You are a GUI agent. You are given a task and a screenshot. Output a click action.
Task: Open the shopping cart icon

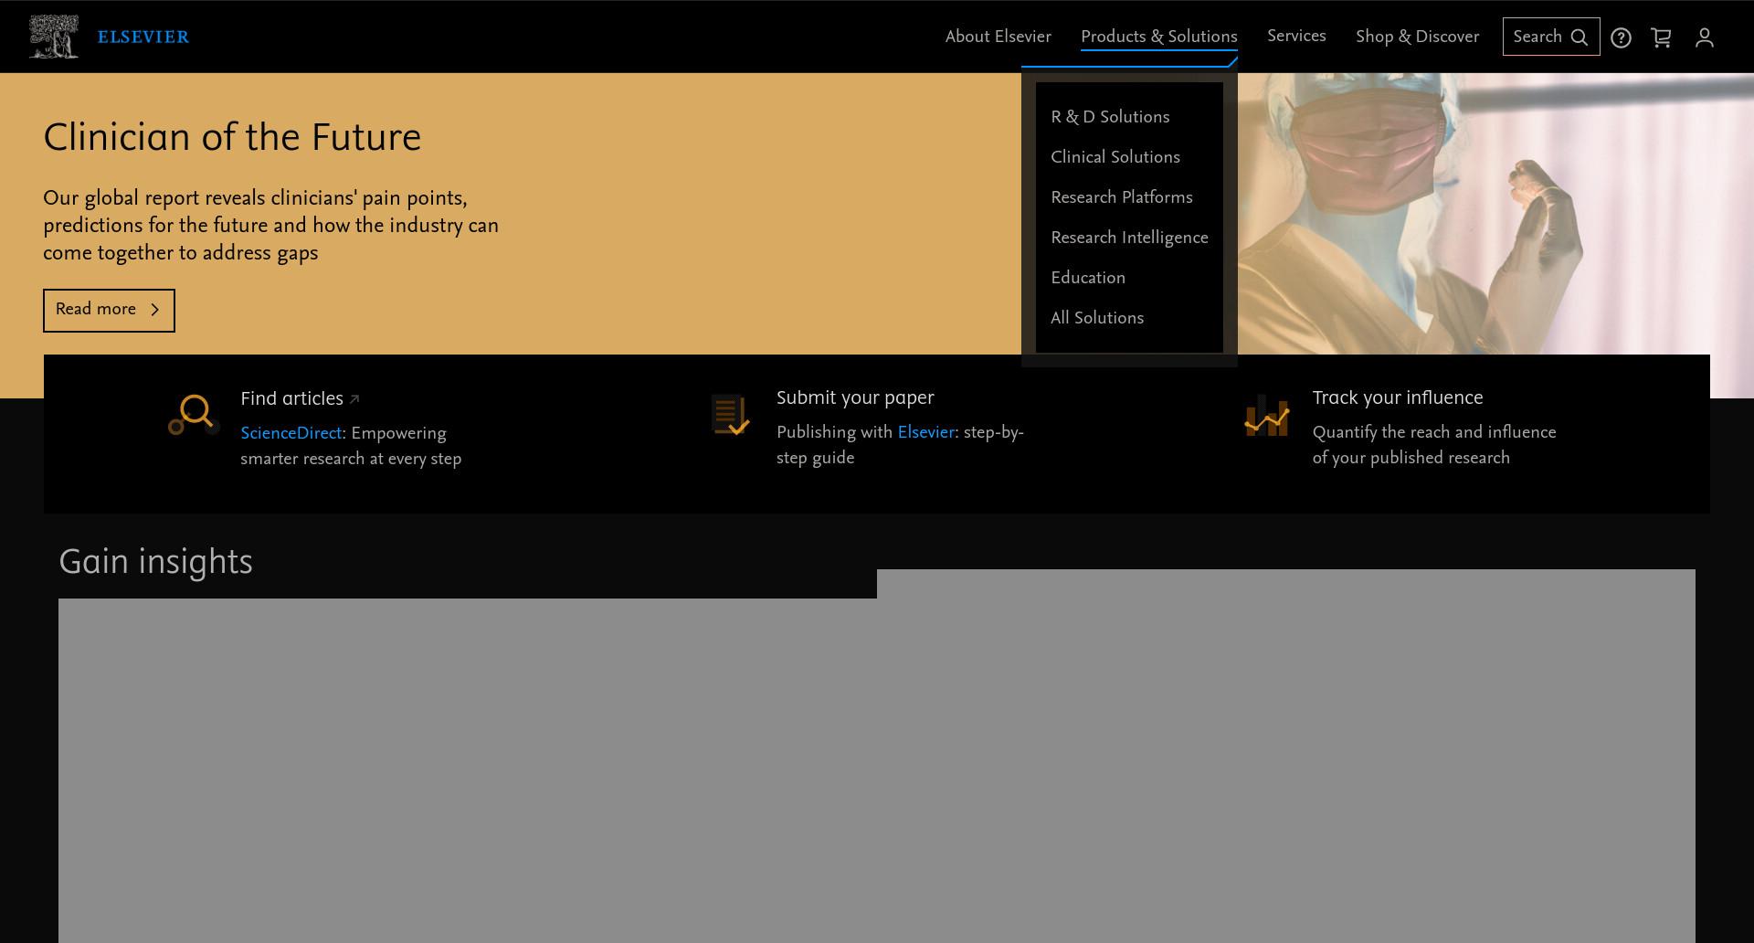[x=1661, y=37]
